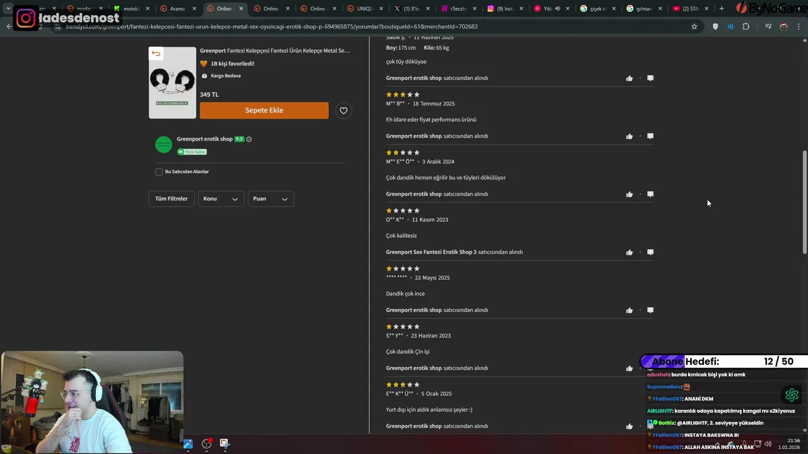
Task: Open comment icon on 'Çok dandik hemen eğrilir' review
Action: [x=650, y=194]
